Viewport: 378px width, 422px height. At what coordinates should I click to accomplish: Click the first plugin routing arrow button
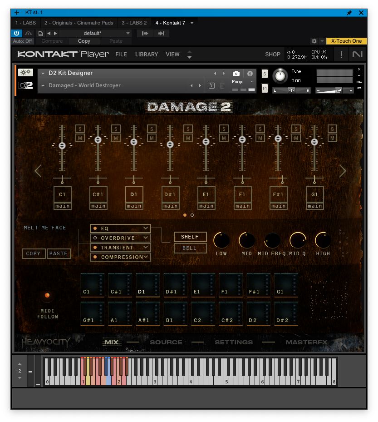145,33
